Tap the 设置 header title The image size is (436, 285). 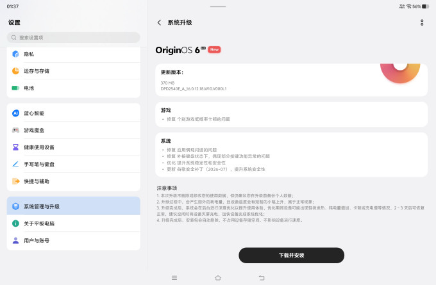pos(14,22)
